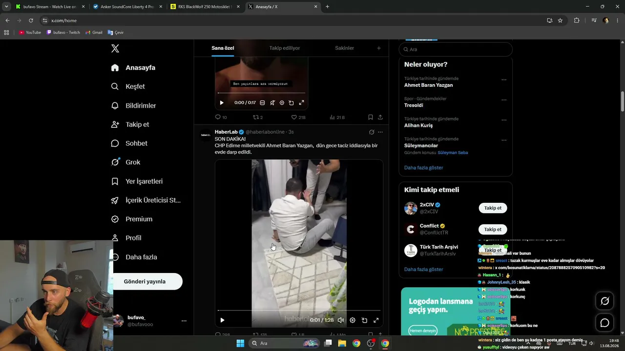The height and width of the screenshot is (351, 625).
Task: Open options for the Tresoldi trend
Action: [x=504, y=100]
